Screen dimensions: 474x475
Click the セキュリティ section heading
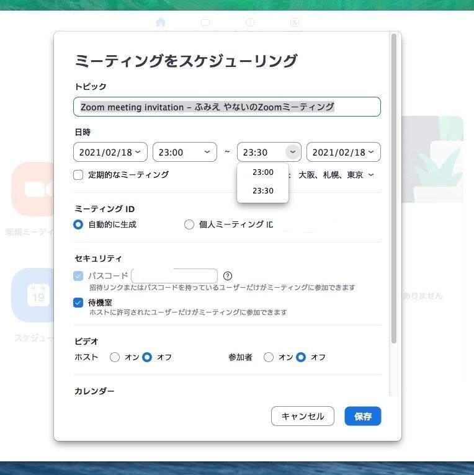(98, 259)
